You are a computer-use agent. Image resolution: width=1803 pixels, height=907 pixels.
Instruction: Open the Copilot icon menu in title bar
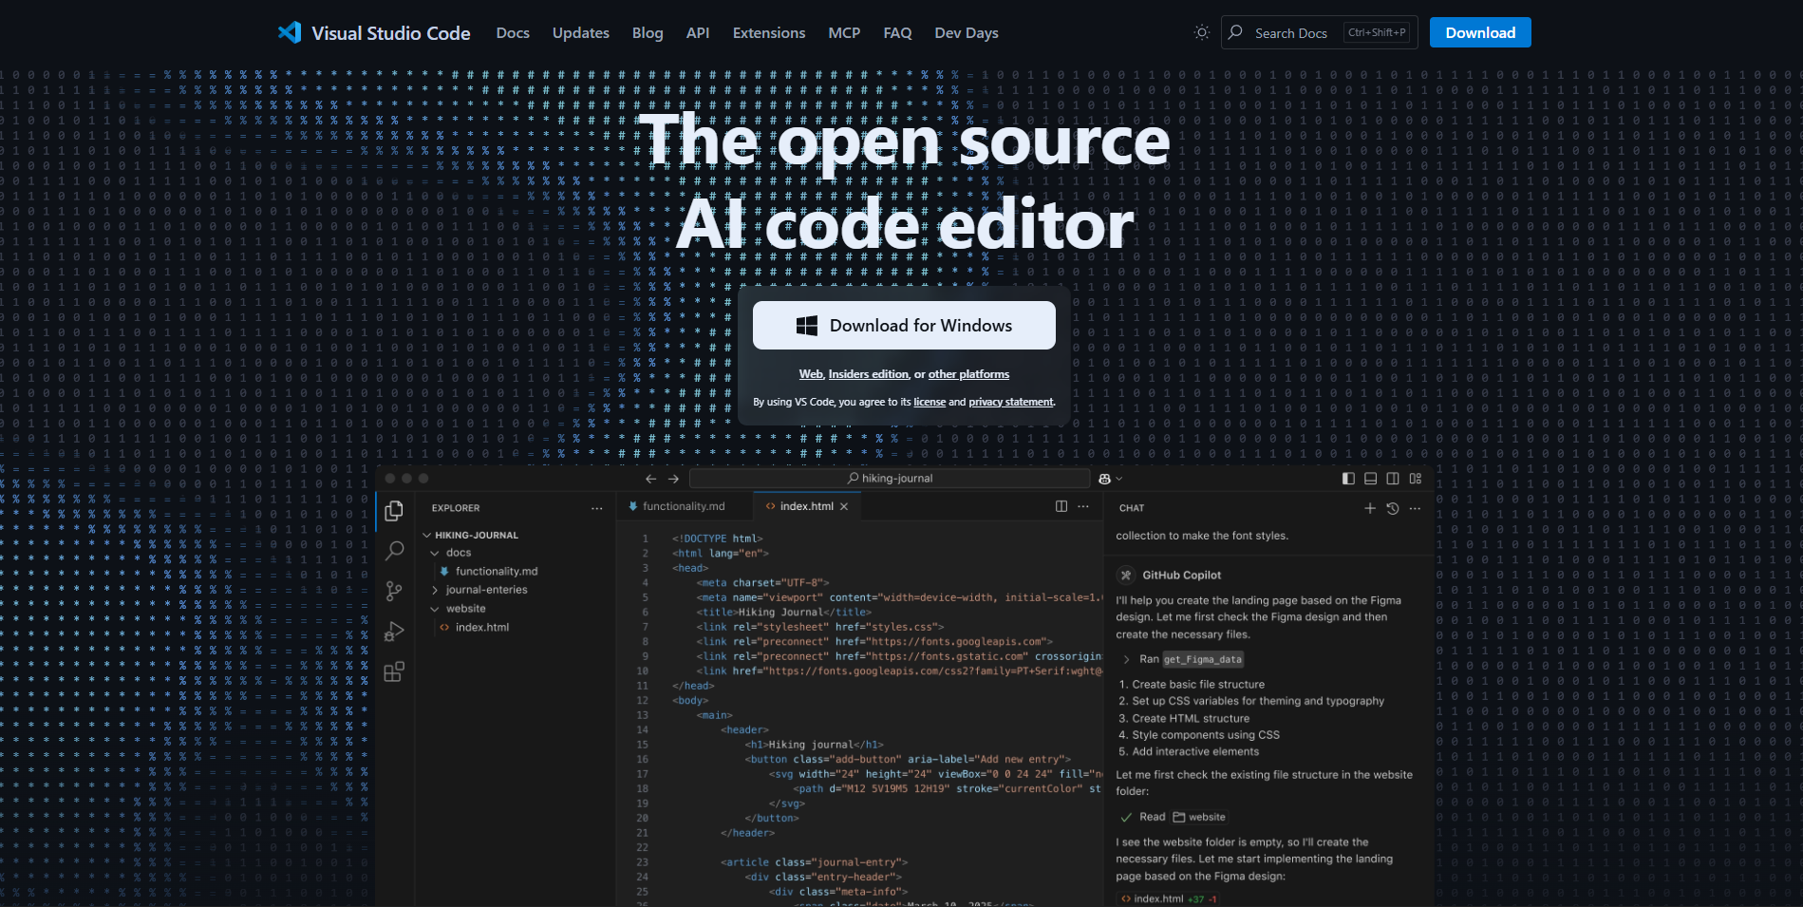1110,479
